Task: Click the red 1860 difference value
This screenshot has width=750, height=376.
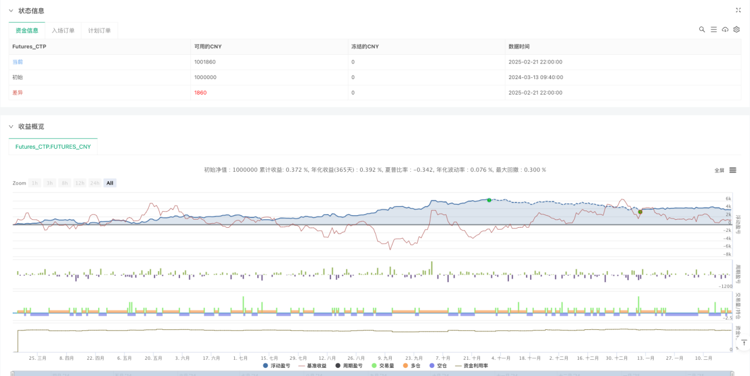Action: coord(200,92)
